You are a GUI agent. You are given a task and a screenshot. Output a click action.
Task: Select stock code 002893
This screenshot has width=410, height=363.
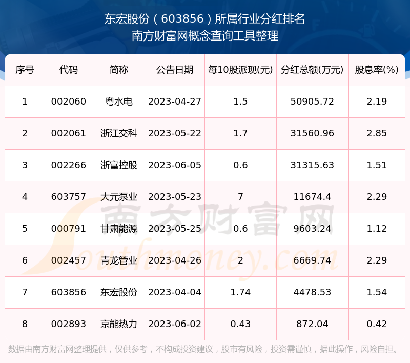click(69, 324)
